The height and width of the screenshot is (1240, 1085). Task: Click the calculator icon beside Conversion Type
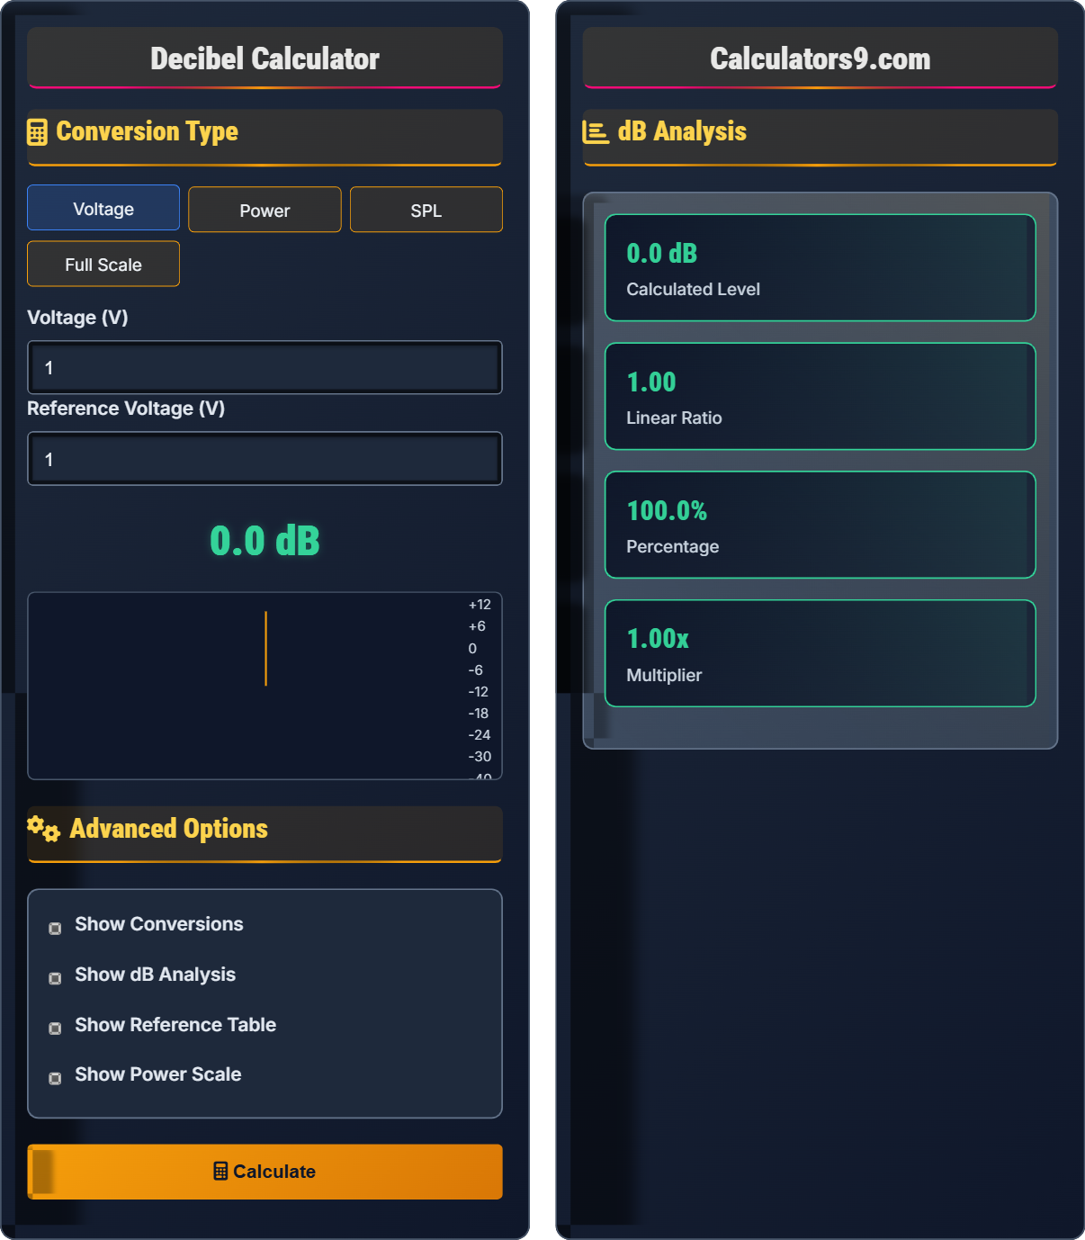tap(37, 132)
